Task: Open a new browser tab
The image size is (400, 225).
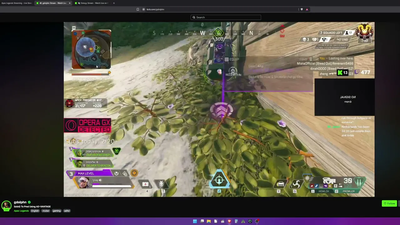Action: coord(114,3)
